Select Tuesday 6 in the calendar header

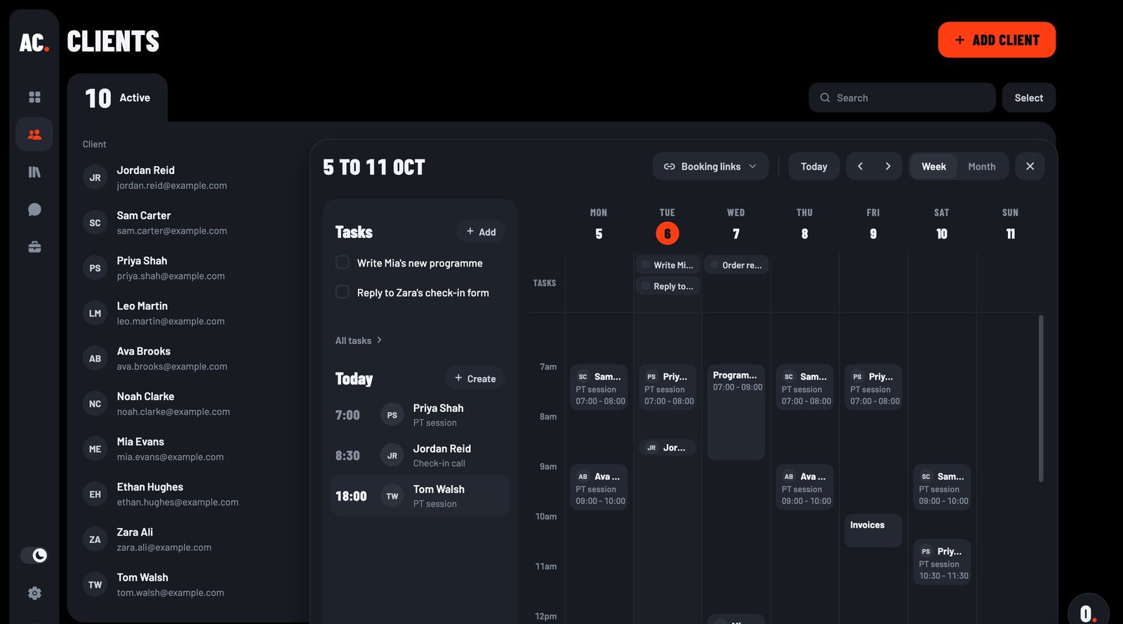(x=667, y=233)
